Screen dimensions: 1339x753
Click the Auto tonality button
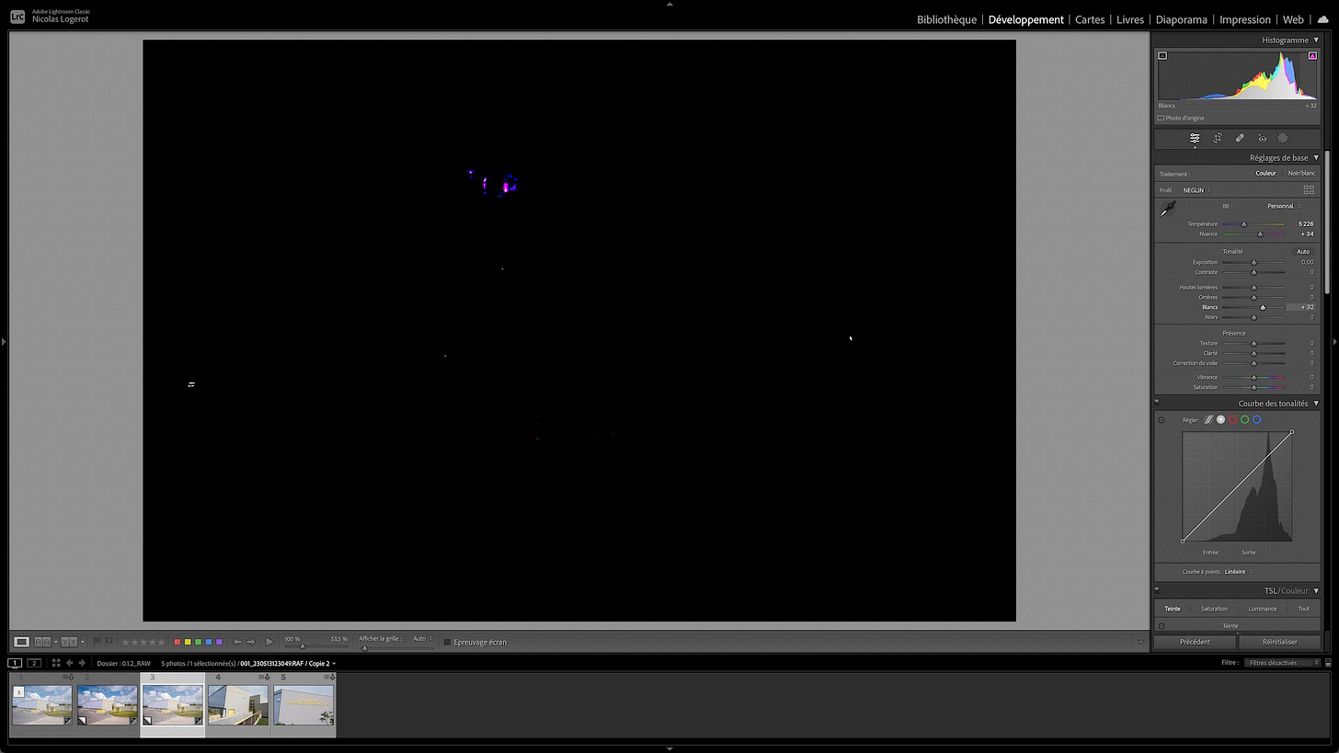pos(1303,251)
